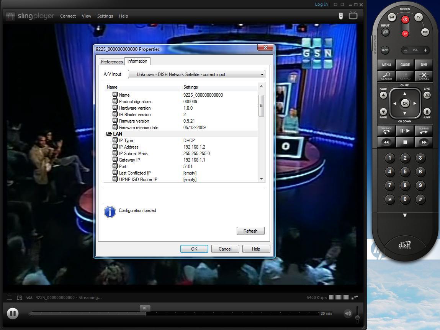The image size is (440, 330).
Task: Click number 1 on remote keypad
Action: (389, 158)
